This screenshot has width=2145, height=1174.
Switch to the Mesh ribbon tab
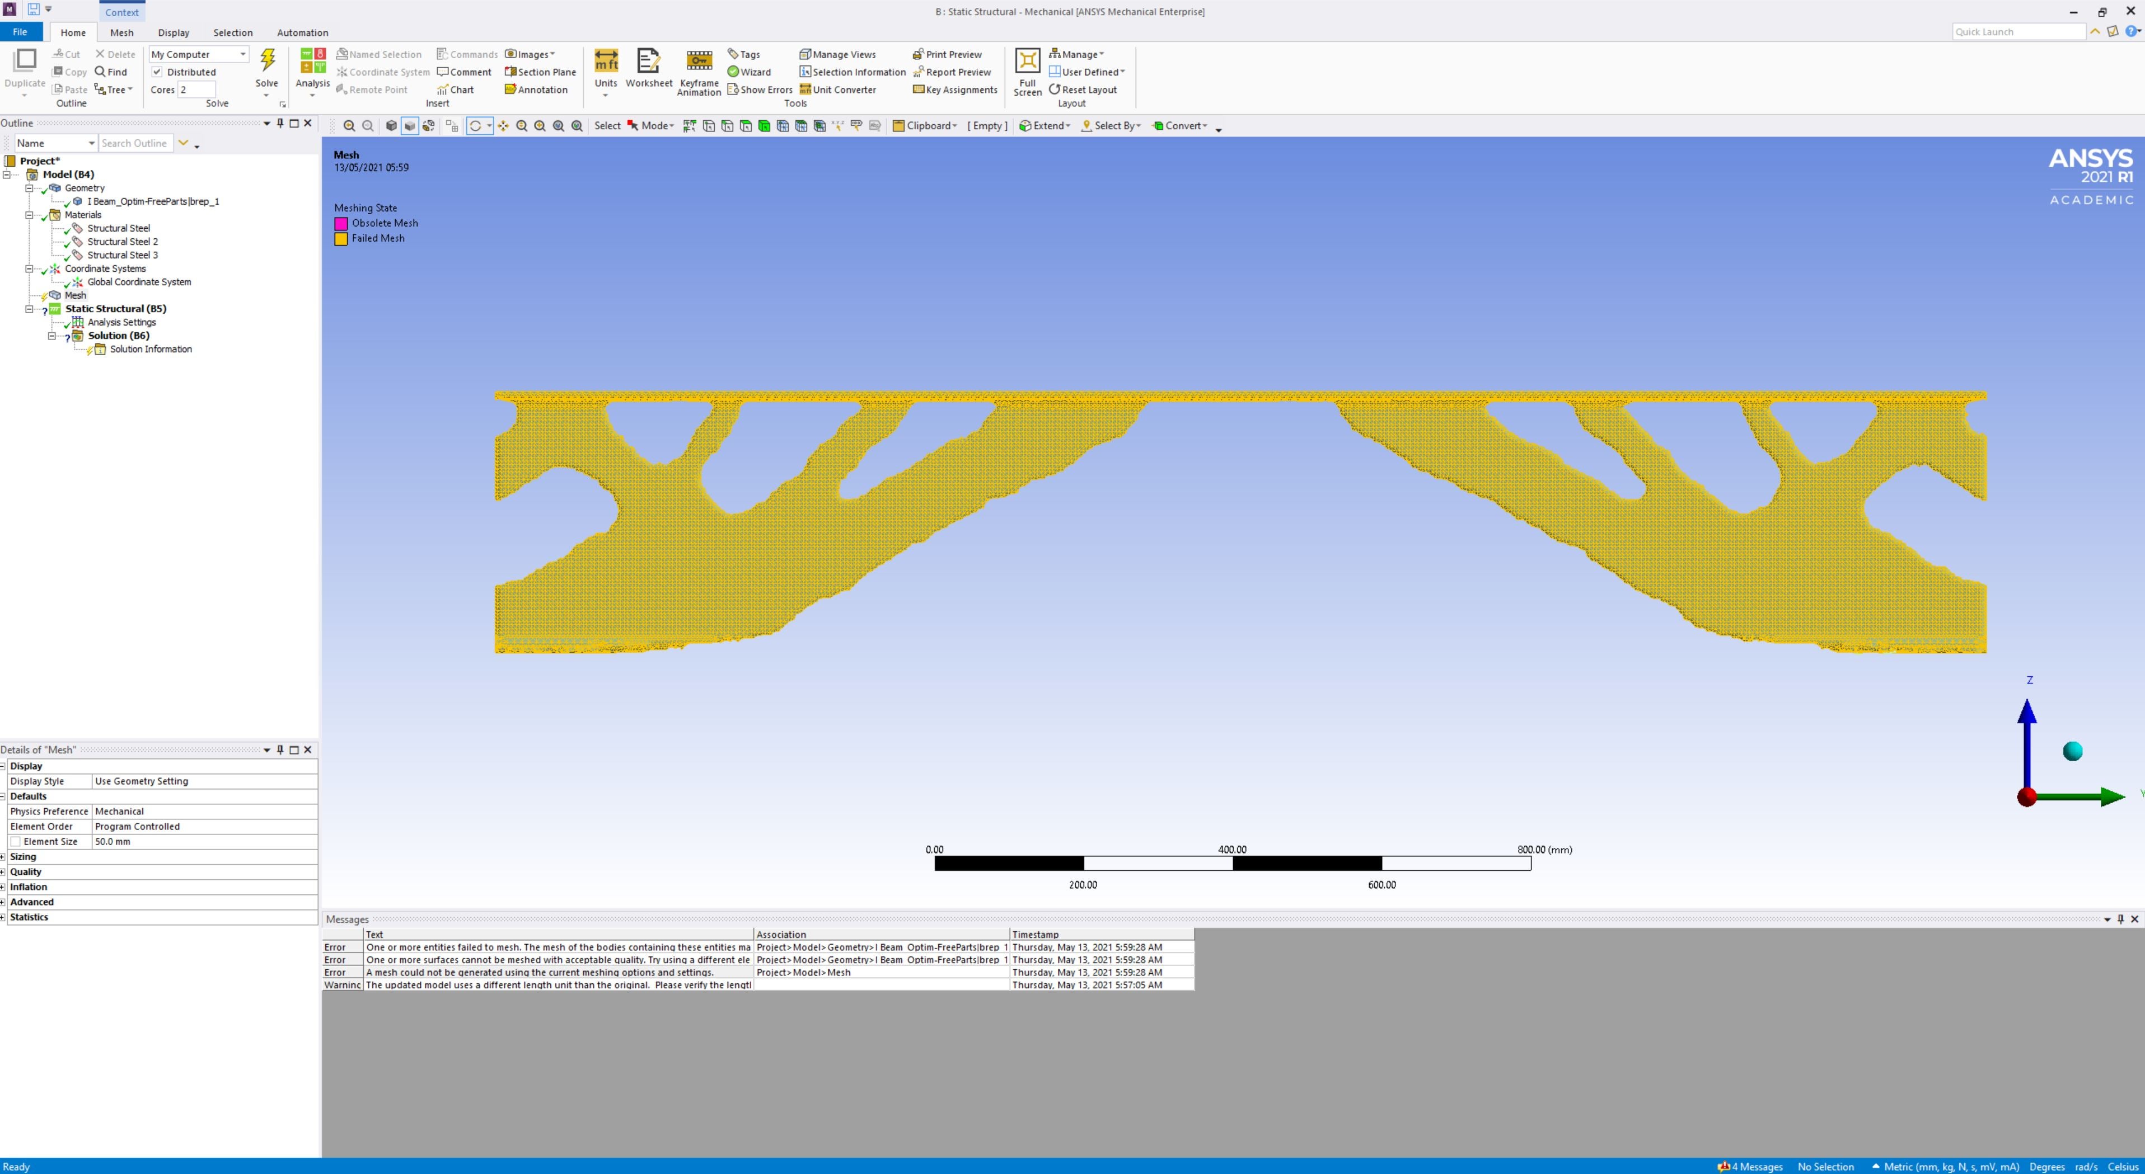[121, 32]
